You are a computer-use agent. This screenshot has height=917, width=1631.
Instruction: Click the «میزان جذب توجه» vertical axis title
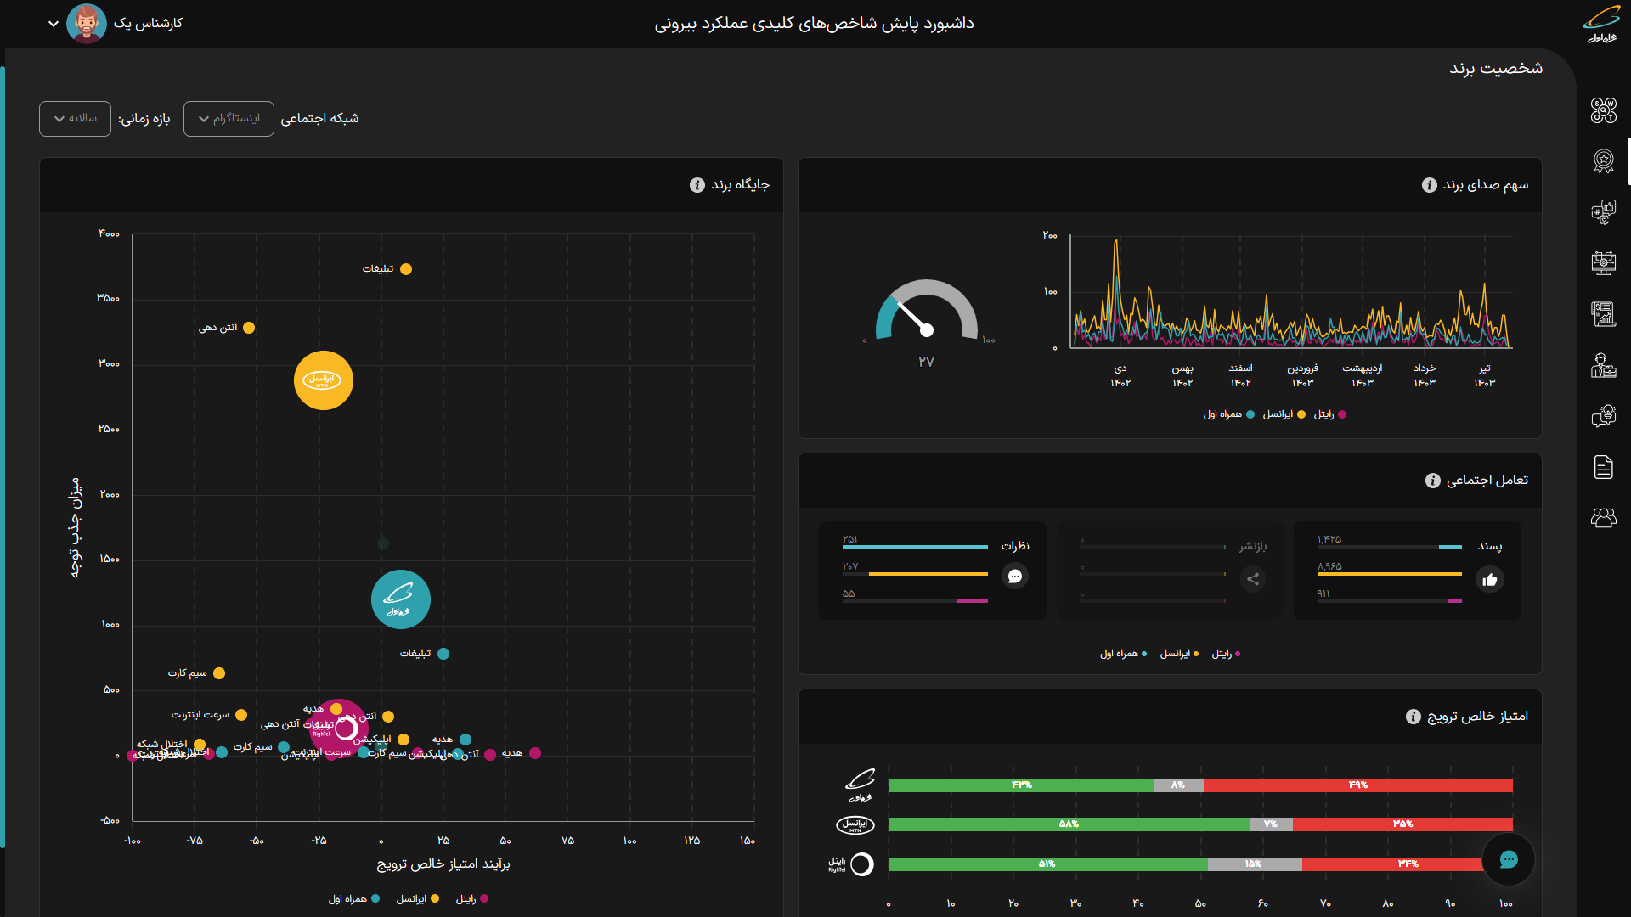75,527
